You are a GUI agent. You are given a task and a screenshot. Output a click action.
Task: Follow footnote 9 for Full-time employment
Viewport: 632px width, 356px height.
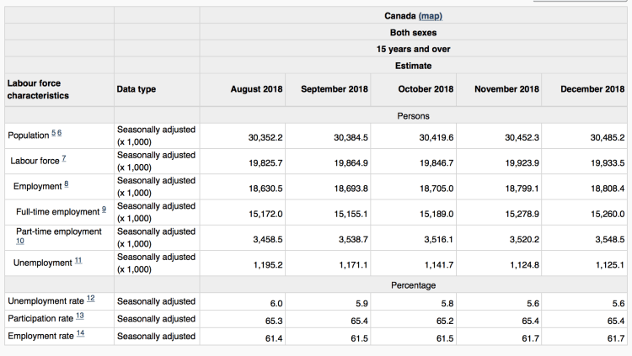tap(104, 210)
